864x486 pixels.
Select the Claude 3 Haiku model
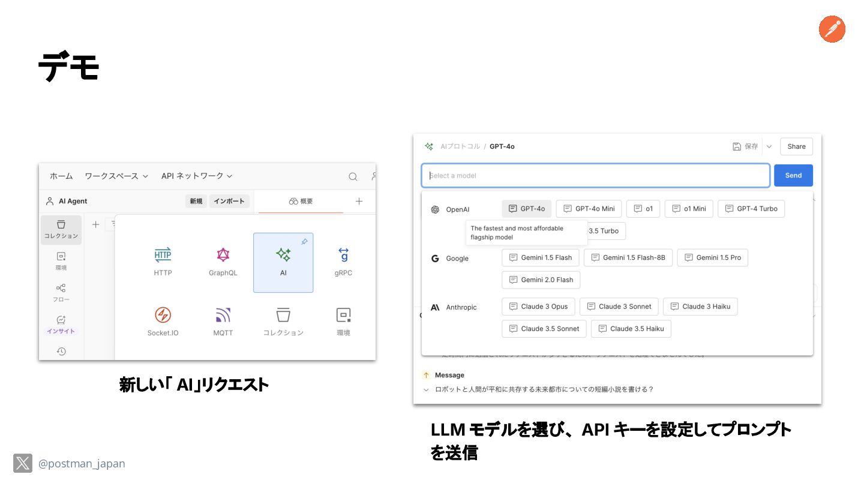point(700,307)
